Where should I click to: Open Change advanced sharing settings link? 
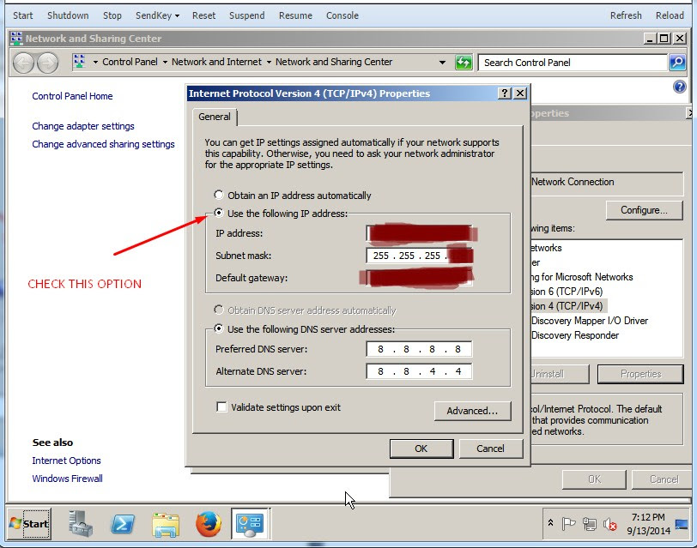click(103, 144)
